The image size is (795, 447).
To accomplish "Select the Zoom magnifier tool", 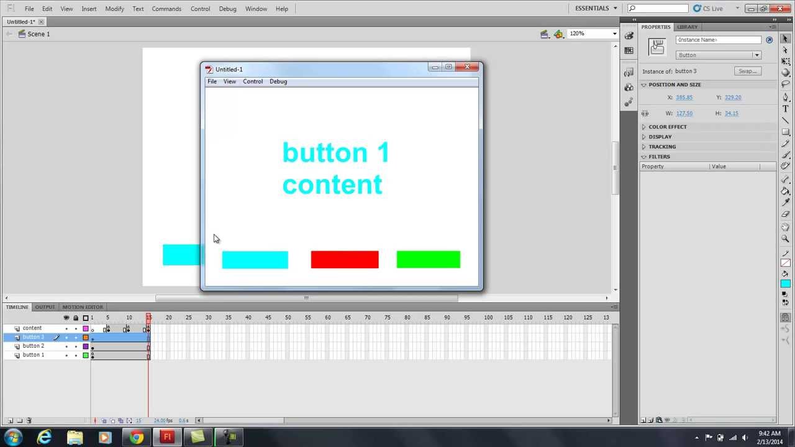I will (785, 239).
